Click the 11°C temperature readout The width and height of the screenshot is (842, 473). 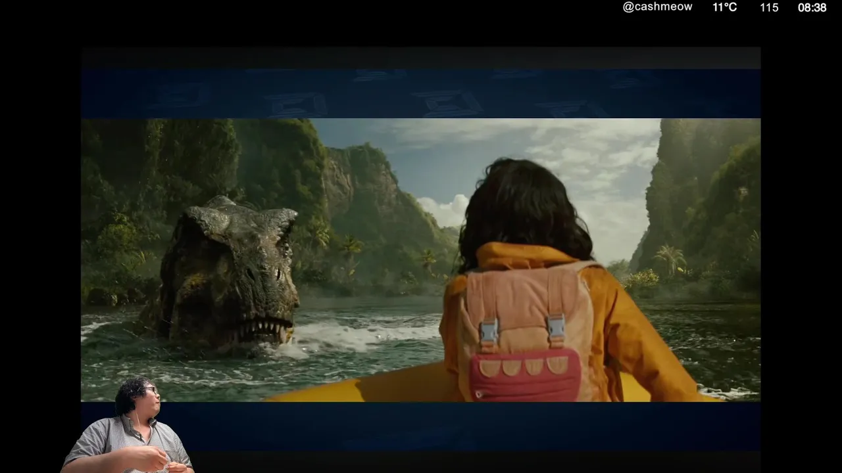click(x=724, y=7)
